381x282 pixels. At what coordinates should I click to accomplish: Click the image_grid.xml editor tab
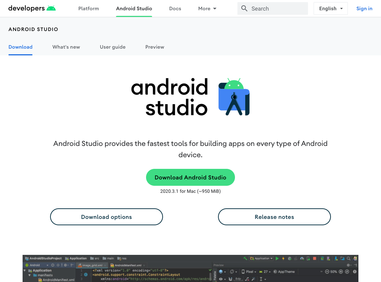click(92, 265)
